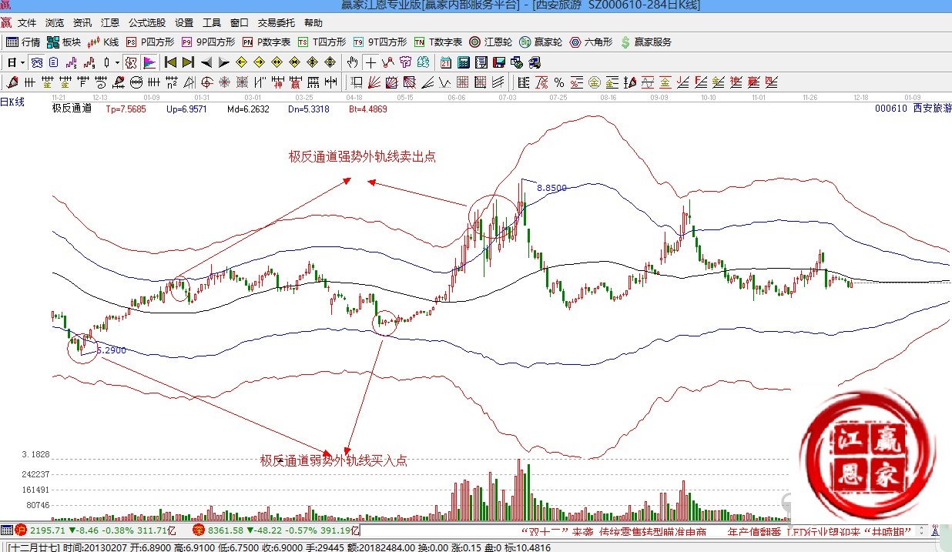Expand the period selector dropdown arrow
Image resolution: width=952 pixels, height=552 pixels.
point(22,62)
